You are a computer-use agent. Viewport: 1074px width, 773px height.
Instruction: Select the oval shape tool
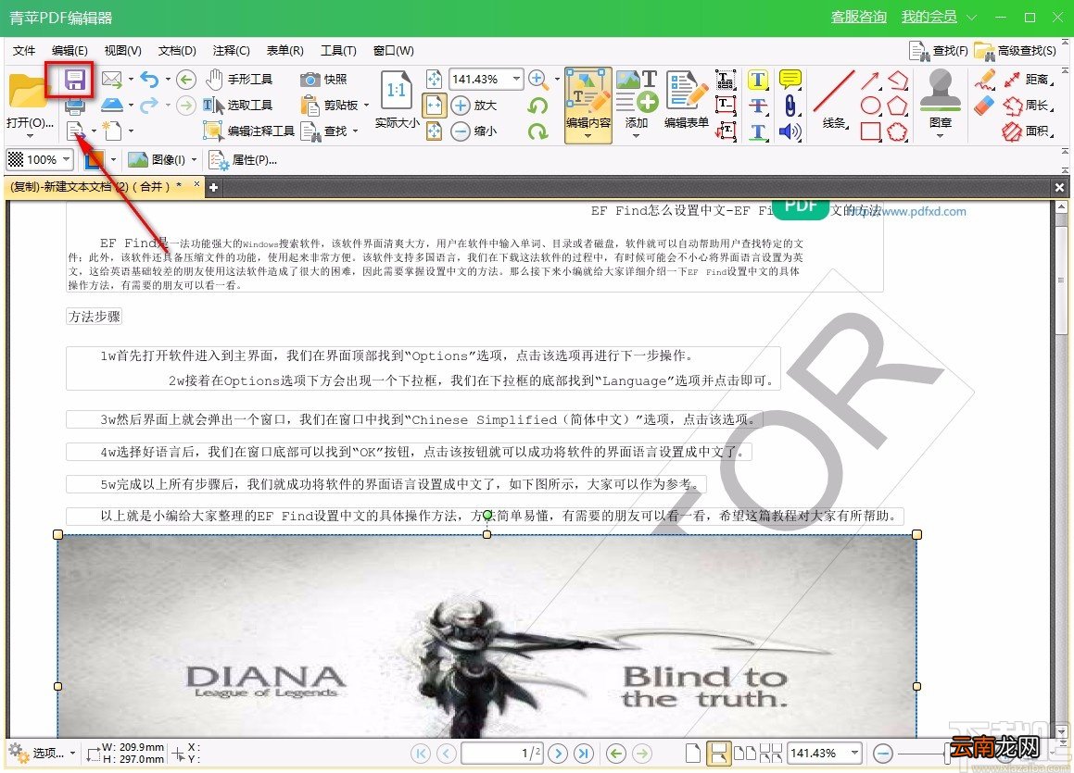[x=870, y=106]
